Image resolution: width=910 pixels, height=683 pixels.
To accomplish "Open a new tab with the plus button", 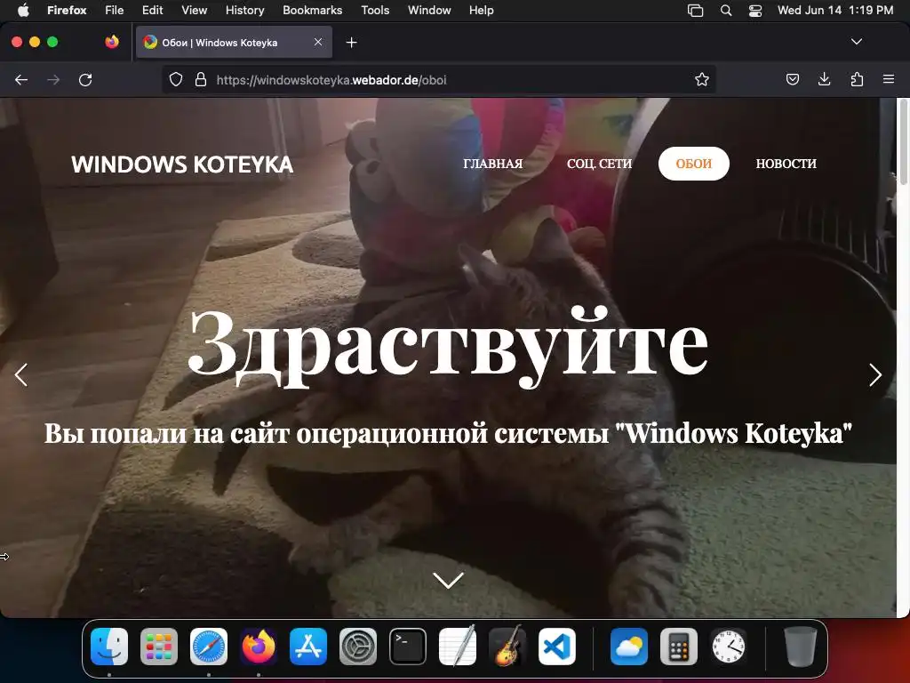I will pos(351,43).
